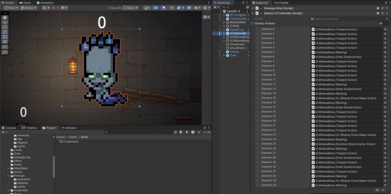Toggle scene lighting bulb icon

point(164,8)
